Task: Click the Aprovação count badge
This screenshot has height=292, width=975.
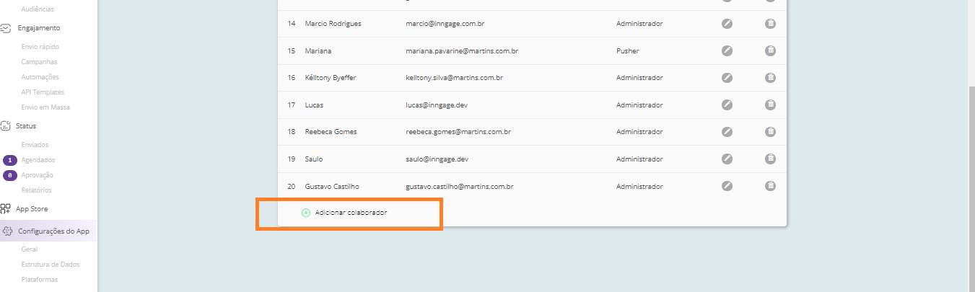Action: [10, 175]
